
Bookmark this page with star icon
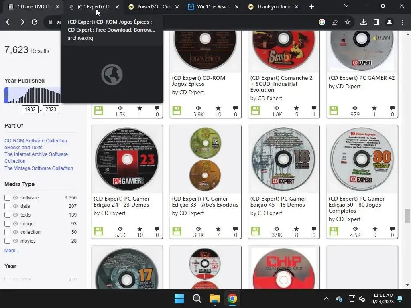348,22
